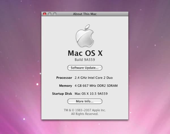Click the All Rights Reserved. text
Screen dimensions: 170x134
(85, 114)
